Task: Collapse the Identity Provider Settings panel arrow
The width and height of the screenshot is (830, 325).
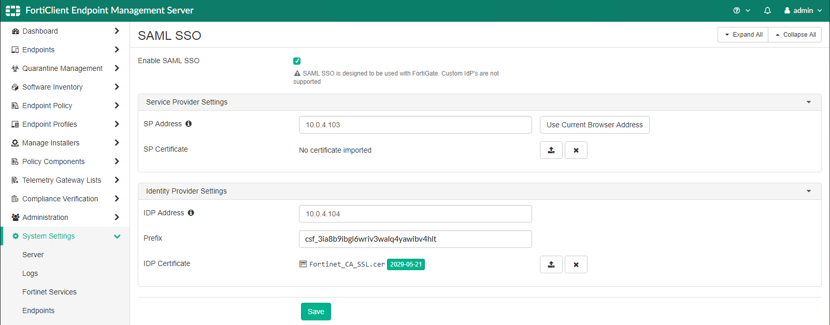Action: 809,191
